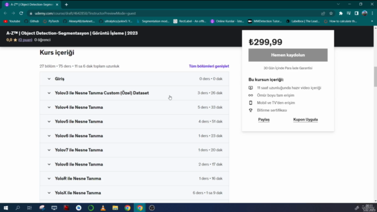Open the media control icon in toolbar
The height and width of the screenshot is (212, 377).
349,14
